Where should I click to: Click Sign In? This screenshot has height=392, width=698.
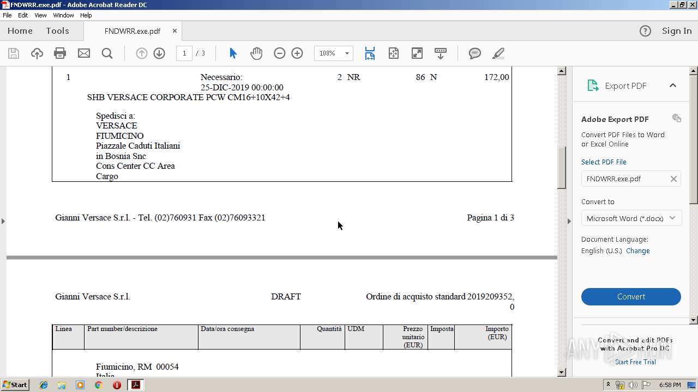(x=677, y=31)
